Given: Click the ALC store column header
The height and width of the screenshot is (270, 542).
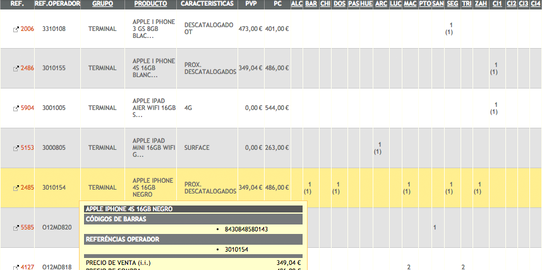Looking at the screenshot, I should [x=297, y=4].
